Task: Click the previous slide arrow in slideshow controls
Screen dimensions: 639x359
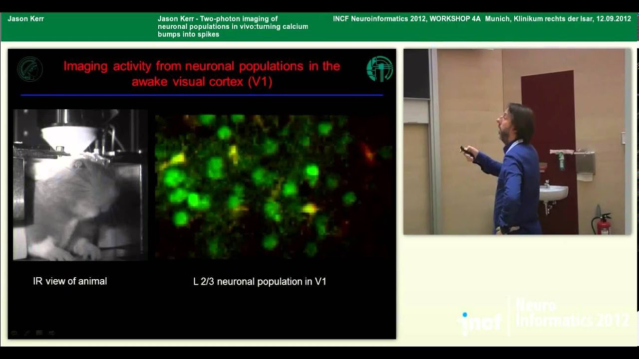Action: pyautogui.click(x=14, y=333)
